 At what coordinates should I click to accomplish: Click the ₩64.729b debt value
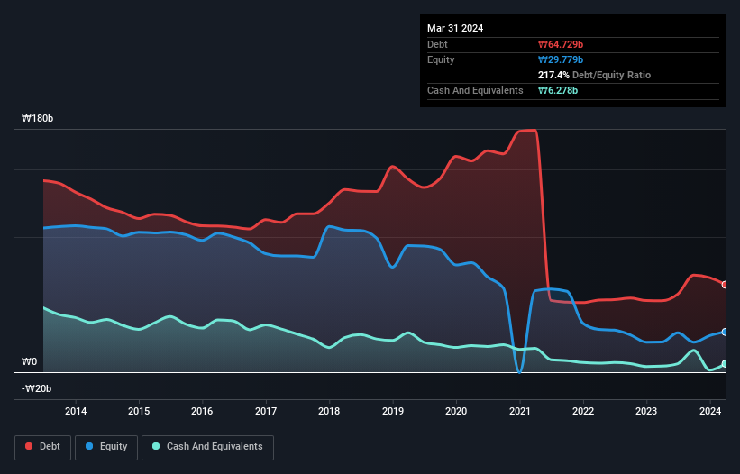tap(561, 44)
